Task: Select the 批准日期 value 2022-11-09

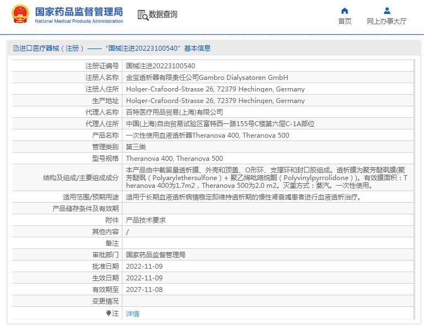Action: pyautogui.click(x=144, y=267)
